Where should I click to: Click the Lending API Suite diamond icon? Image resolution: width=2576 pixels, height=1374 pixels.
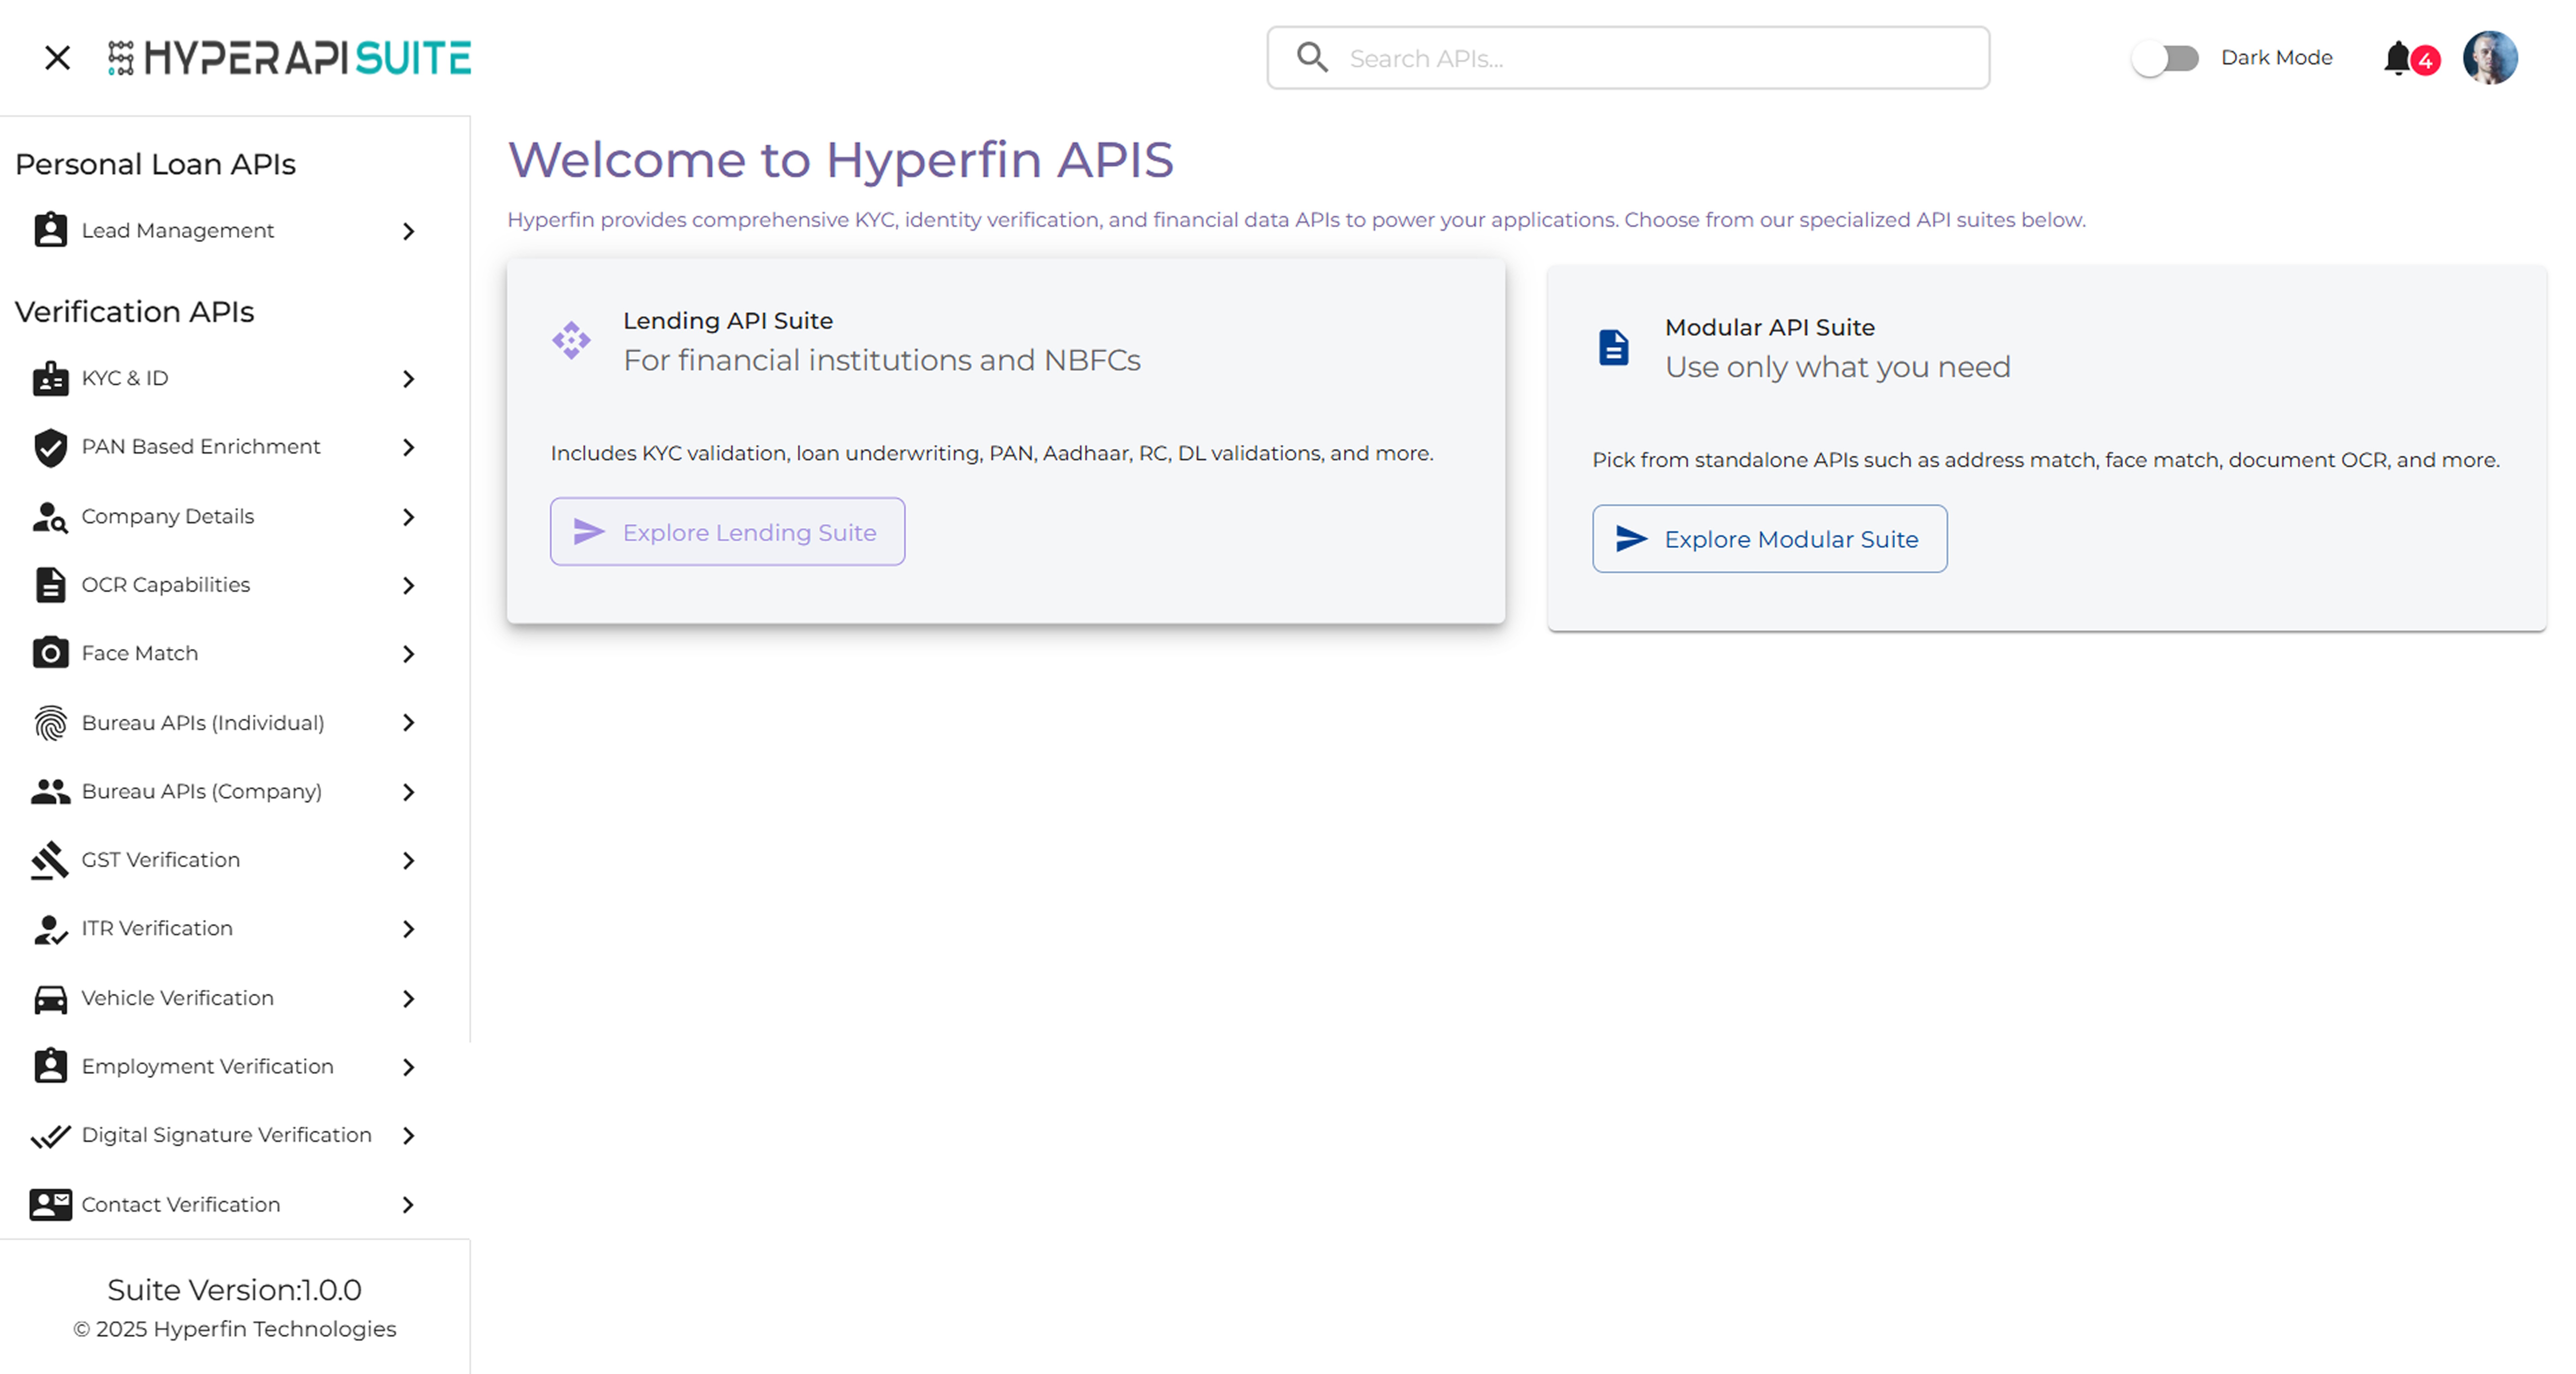click(x=572, y=340)
